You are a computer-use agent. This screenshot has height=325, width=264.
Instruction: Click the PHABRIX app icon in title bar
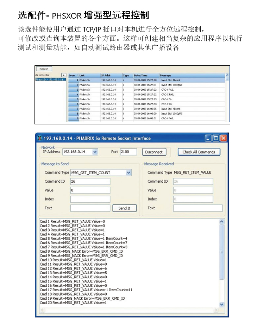[x=39, y=138]
